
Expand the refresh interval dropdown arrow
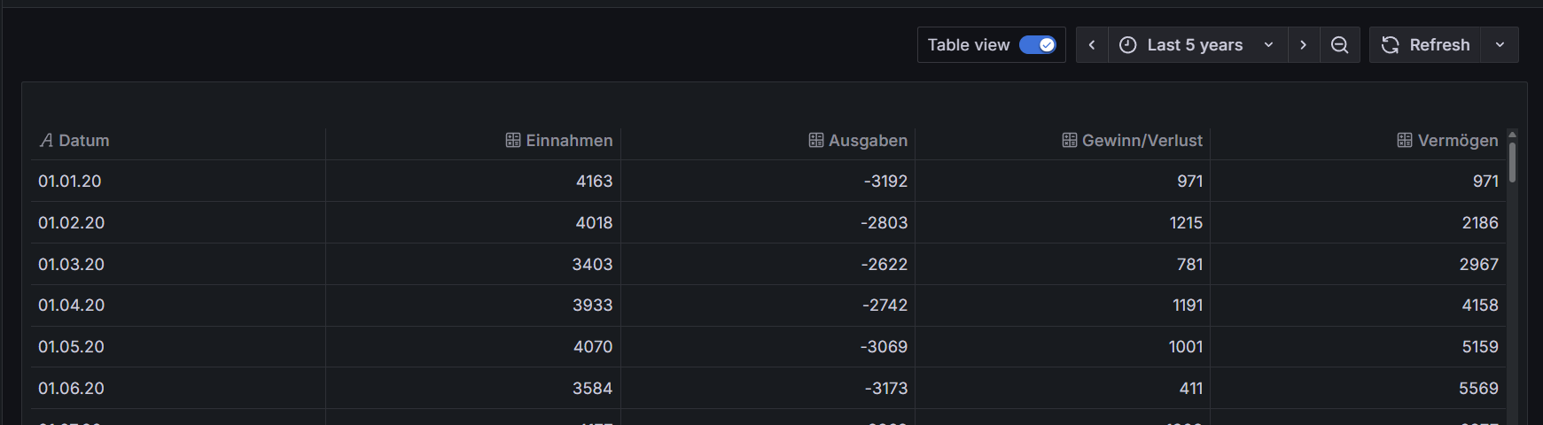pos(1500,45)
